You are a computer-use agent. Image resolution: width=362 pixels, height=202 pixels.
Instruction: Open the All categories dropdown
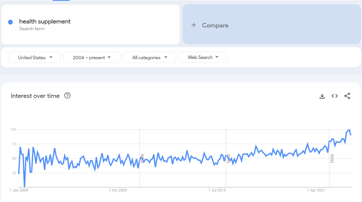click(x=149, y=58)
